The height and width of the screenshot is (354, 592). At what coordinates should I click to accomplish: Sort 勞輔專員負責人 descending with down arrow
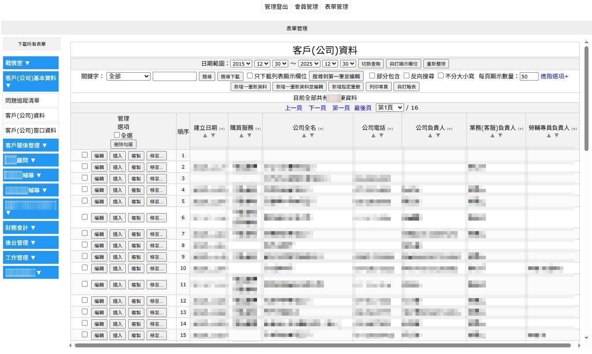557,136
